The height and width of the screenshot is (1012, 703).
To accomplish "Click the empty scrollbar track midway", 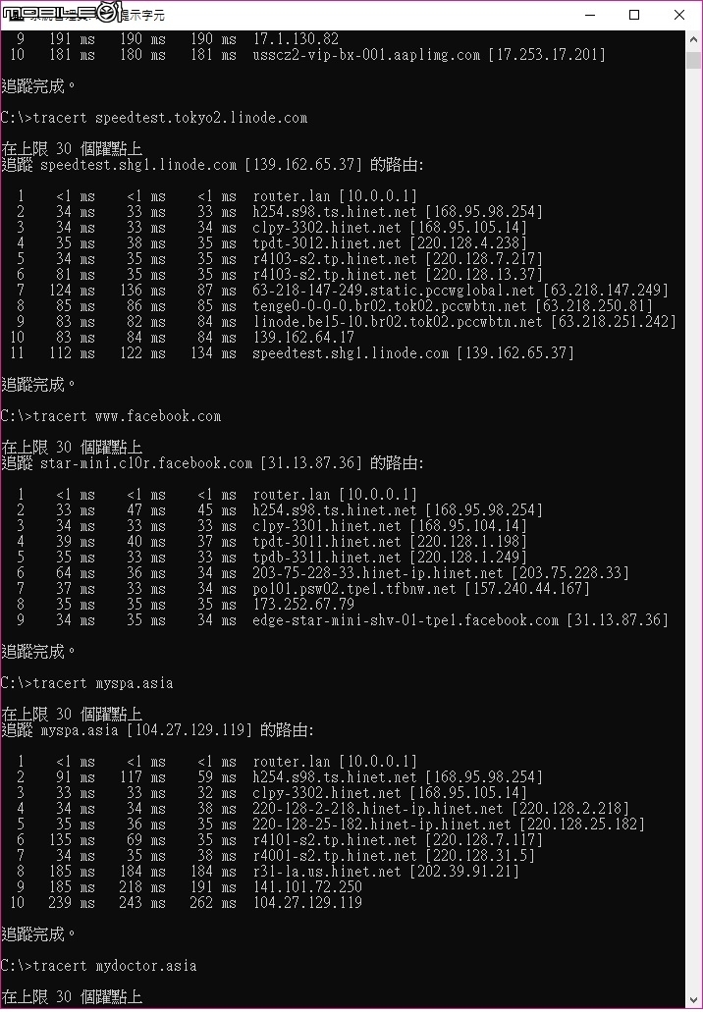I will [693, 529].
